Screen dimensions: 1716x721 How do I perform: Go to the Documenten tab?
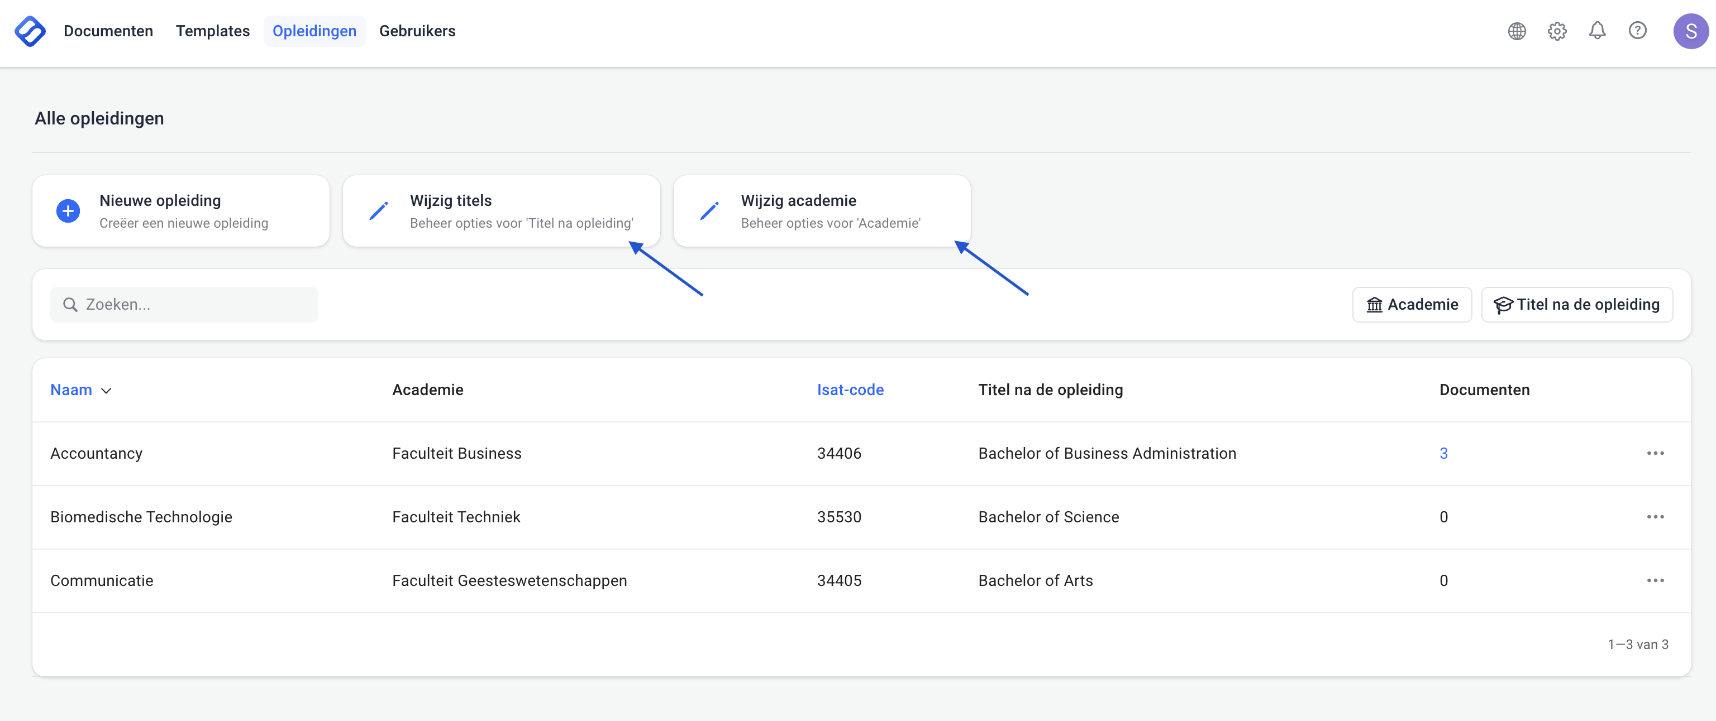108,31
